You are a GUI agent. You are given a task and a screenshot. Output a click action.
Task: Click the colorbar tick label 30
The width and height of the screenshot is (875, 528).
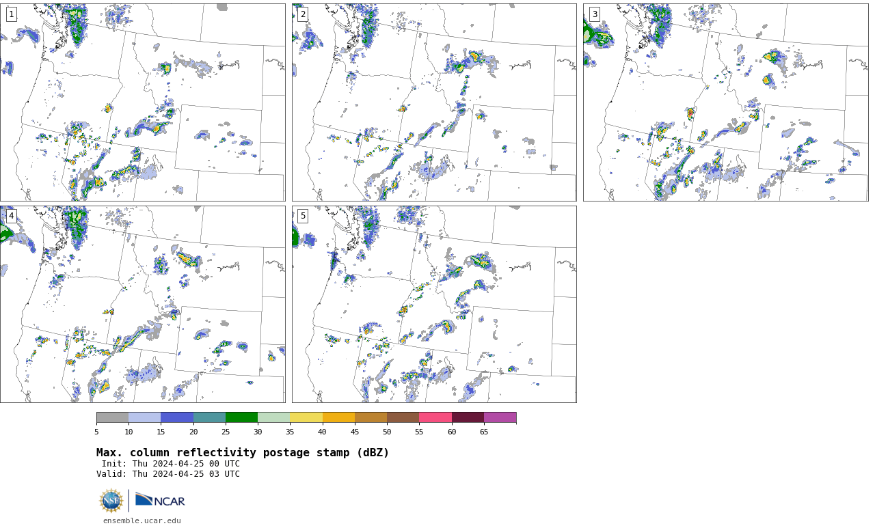click(x=258, y=432)
